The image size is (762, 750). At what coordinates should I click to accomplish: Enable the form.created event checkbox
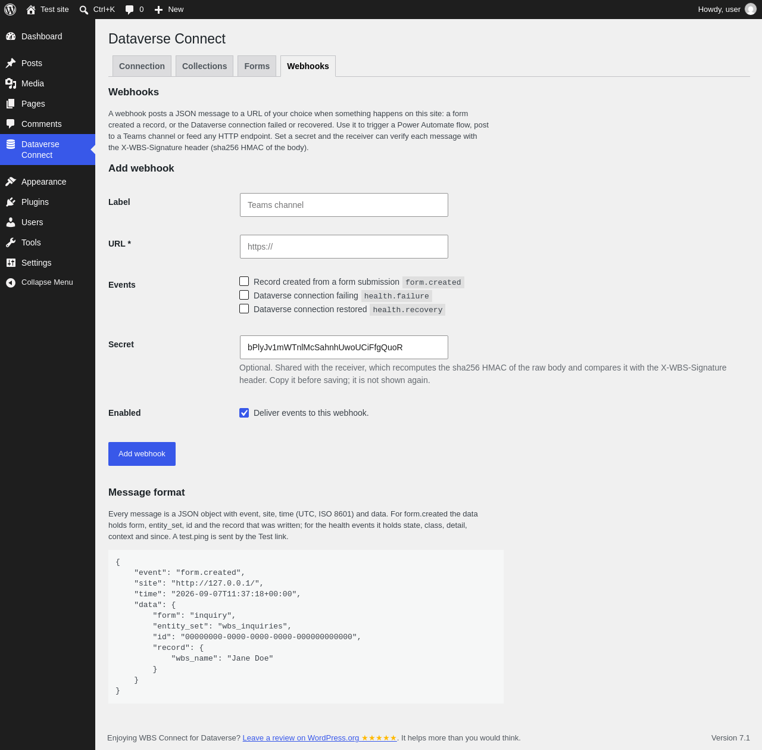[244, 281]
